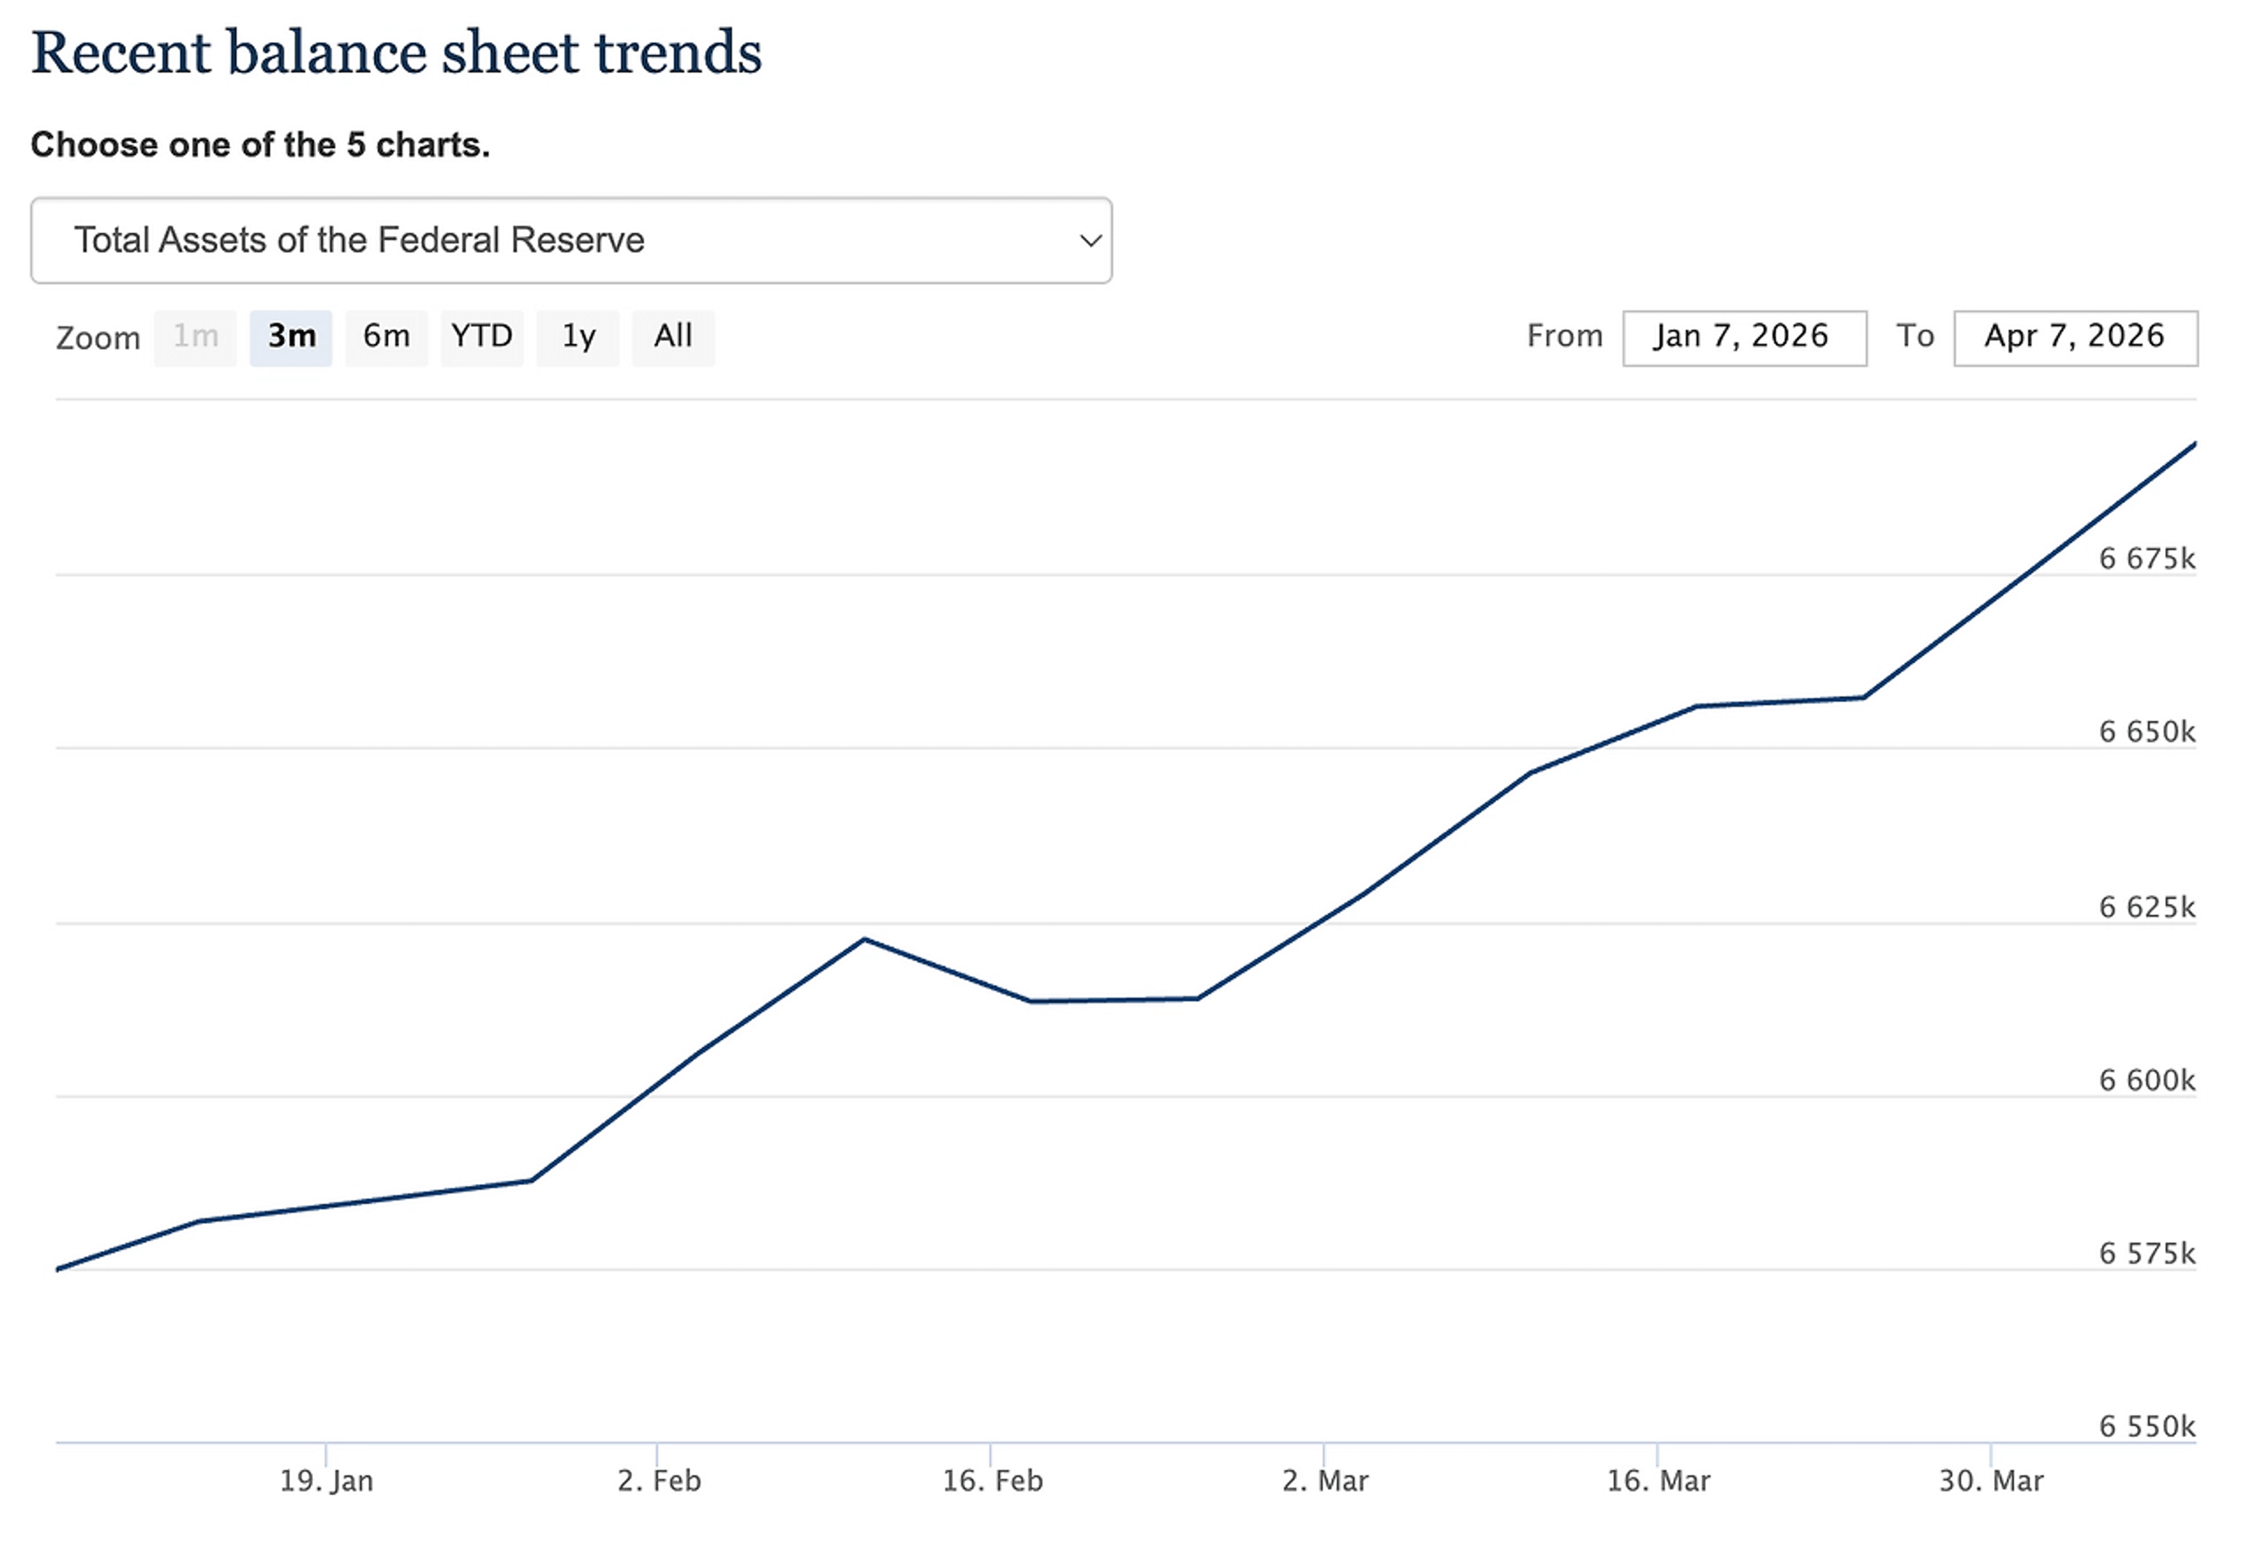
Task: Edit the From date field
Action: tap(1744, 338)
